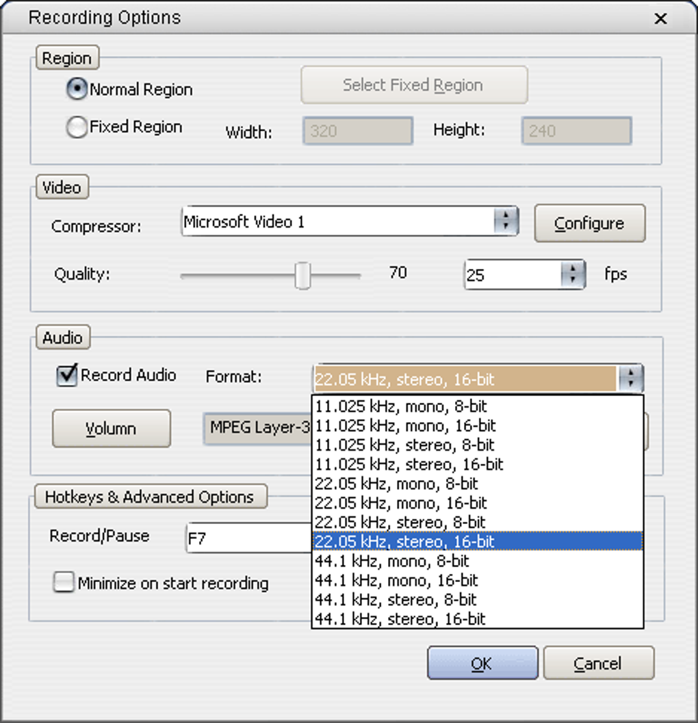698x723 pixels.
Task: Select the Fixed Region radio button
Action: point(77,127)
